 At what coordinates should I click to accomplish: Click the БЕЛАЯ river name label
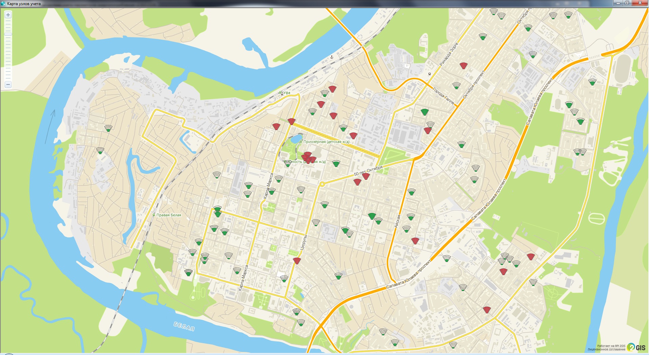[x=184, y=327]
